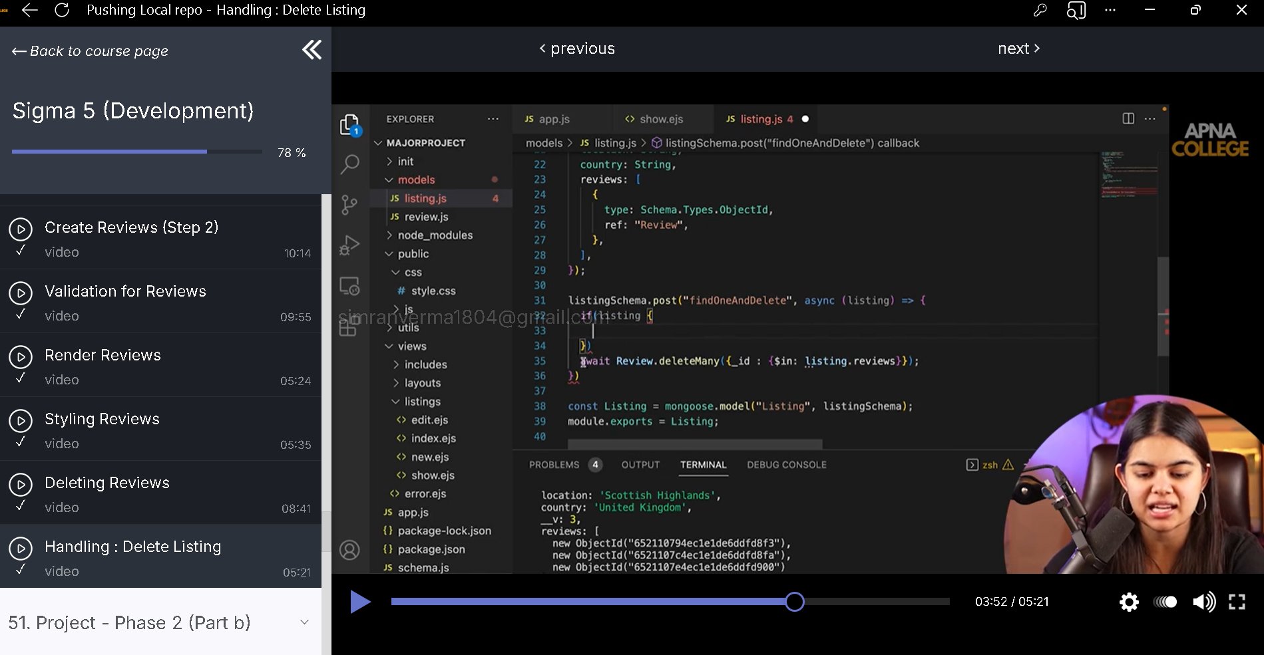Mute the video volume speaker icon

1203,602
